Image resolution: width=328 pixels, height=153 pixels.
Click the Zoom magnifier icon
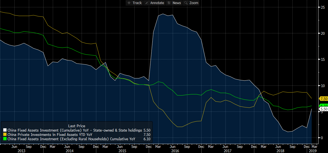tap(186, 3)
